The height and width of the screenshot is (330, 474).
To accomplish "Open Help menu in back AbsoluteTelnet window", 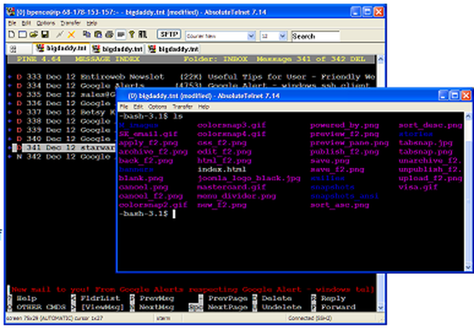I will coord(91,23).
